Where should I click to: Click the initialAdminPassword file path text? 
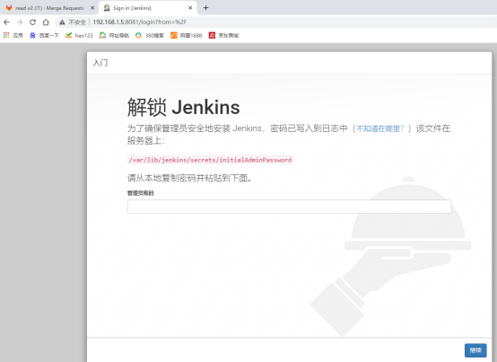(210, 160)
